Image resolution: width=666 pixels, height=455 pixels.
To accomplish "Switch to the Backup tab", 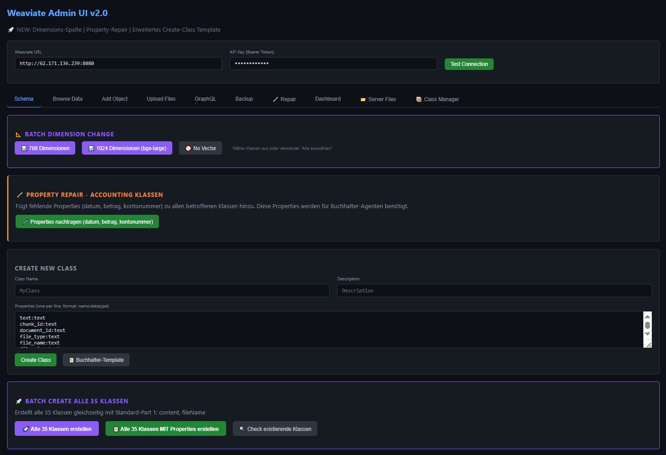I will click(244, 99).
